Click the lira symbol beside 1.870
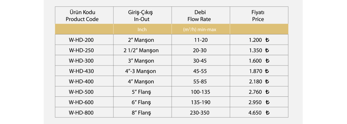The image size is (347, 124). click(x=268, y=71)
